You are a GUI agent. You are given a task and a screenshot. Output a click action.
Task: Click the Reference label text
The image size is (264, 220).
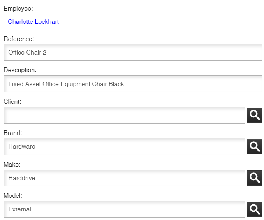(19, 39)
